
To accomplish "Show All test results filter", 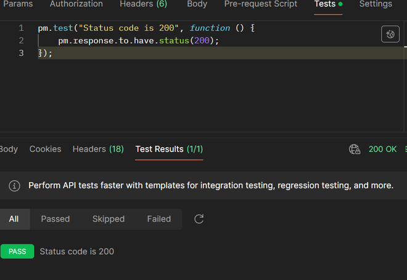I will pos(14,219).
